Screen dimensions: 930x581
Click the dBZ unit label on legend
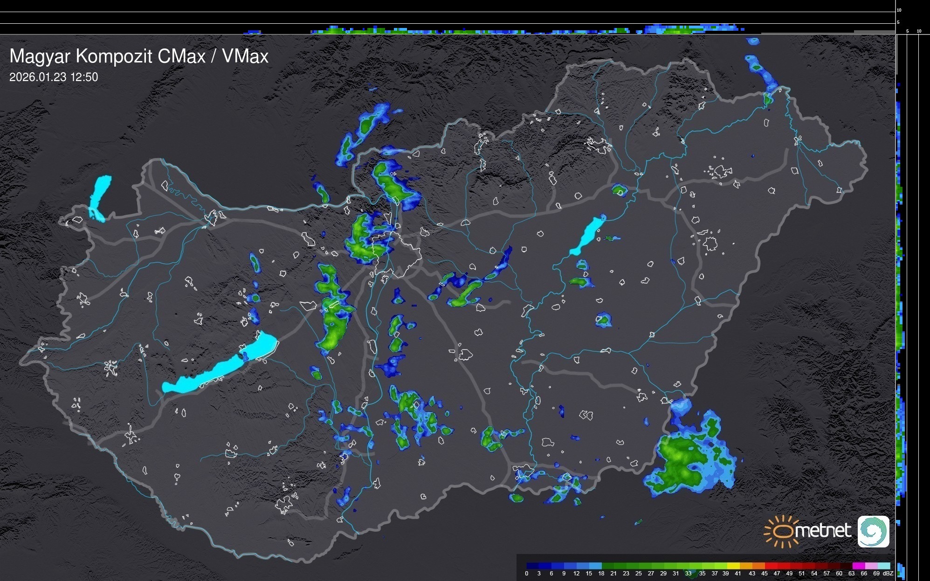coord(888,574)
